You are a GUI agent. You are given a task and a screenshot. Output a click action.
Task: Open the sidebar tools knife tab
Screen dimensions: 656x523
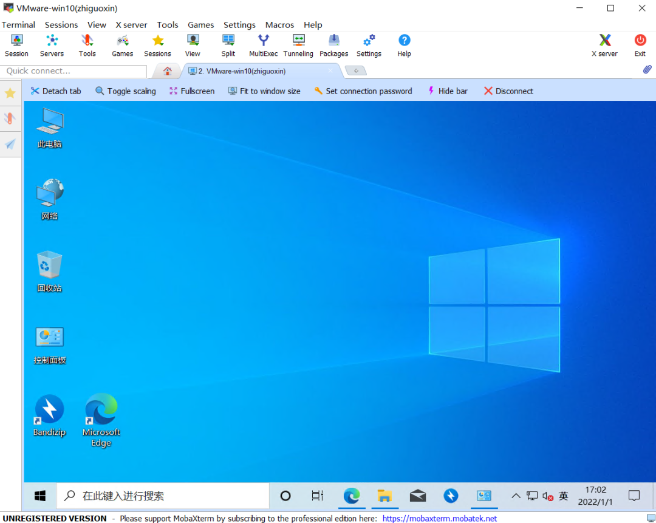click(10, 119)
